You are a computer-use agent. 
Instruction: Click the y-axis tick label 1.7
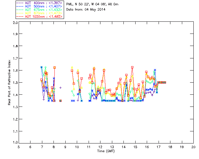(x=15, y=58)
